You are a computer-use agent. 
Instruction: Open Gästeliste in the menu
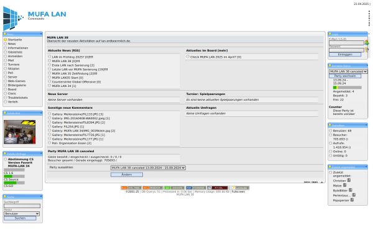pyautogui.click(x=15, y=52)
